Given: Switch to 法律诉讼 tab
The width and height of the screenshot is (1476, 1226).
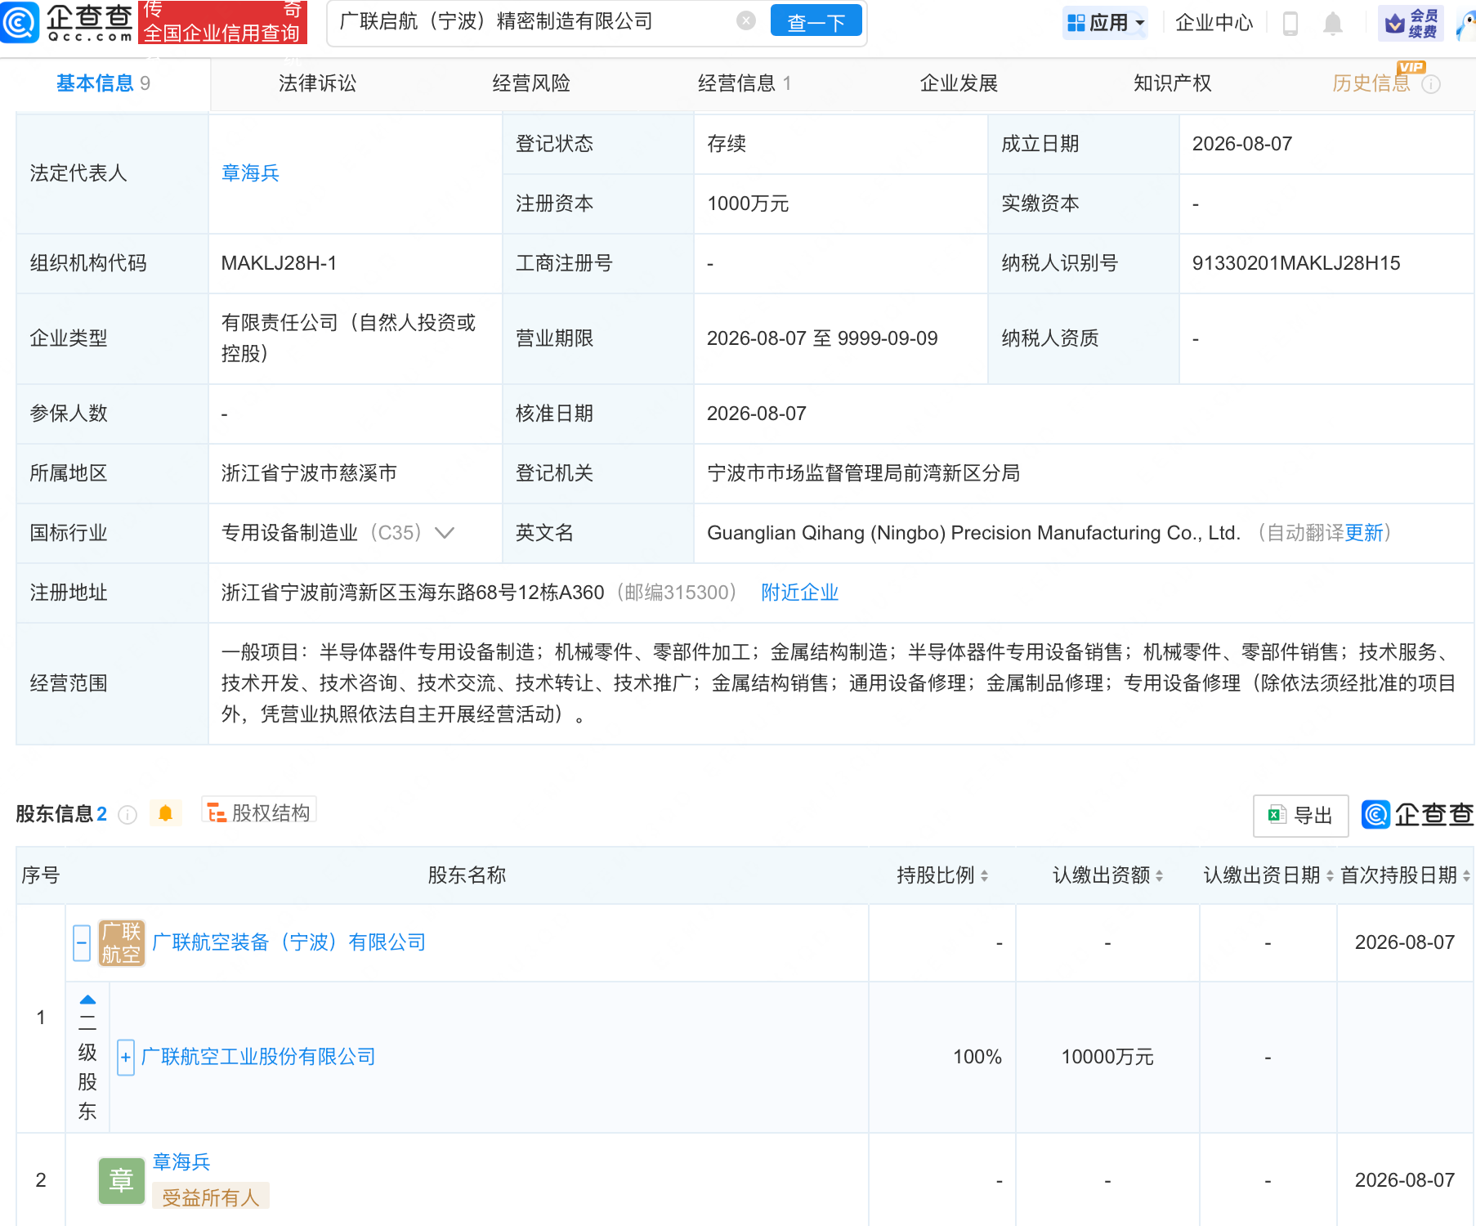Looking at the screenshot, I should [317, 83].
